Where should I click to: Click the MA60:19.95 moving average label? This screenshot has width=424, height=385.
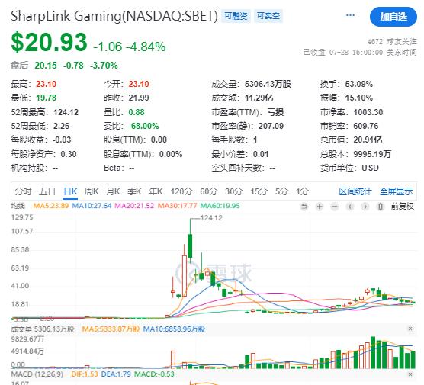tap(220, 206)
